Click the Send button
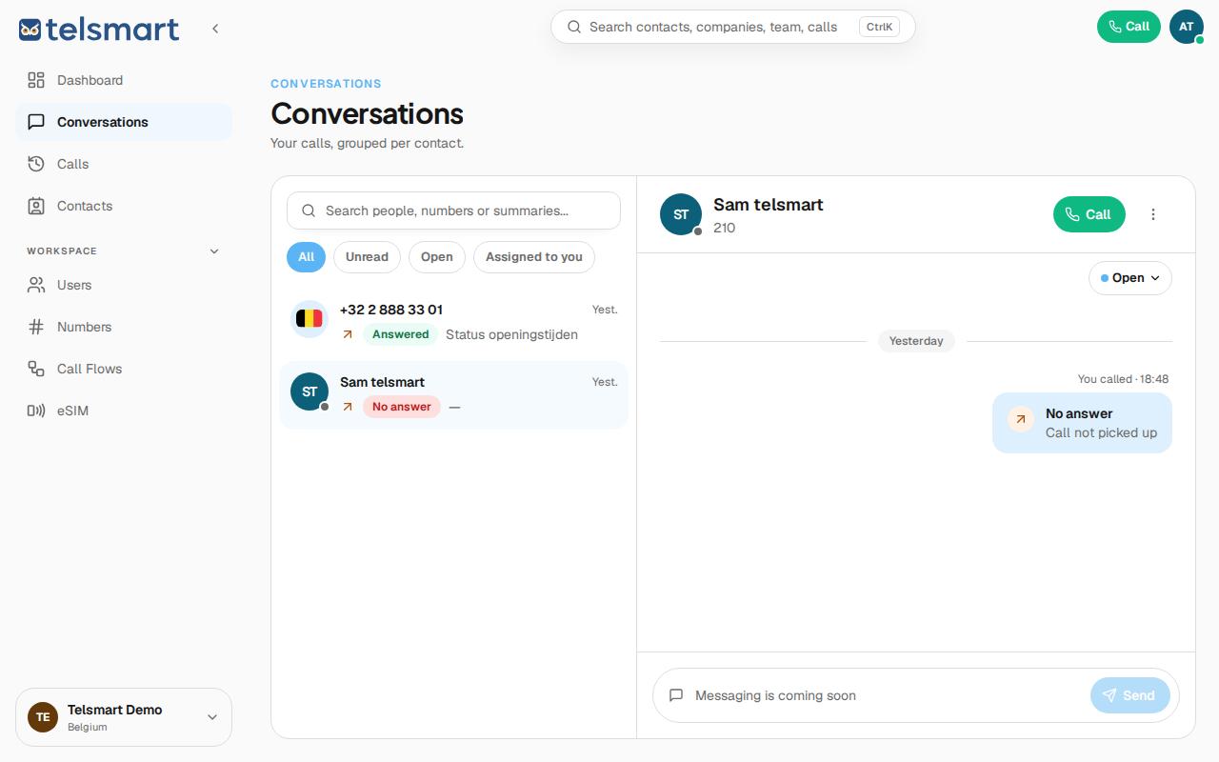Image resolution: width=1219 pixels, height=762 pixels. [x=1129, y=695]
